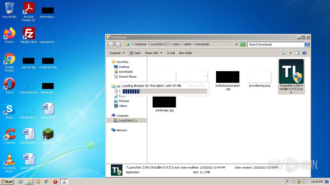Expand the Computer breadcrumb arrow
The height and width of the screenshot is (185, 330).
pyautogui.click(x=149, y=44)
